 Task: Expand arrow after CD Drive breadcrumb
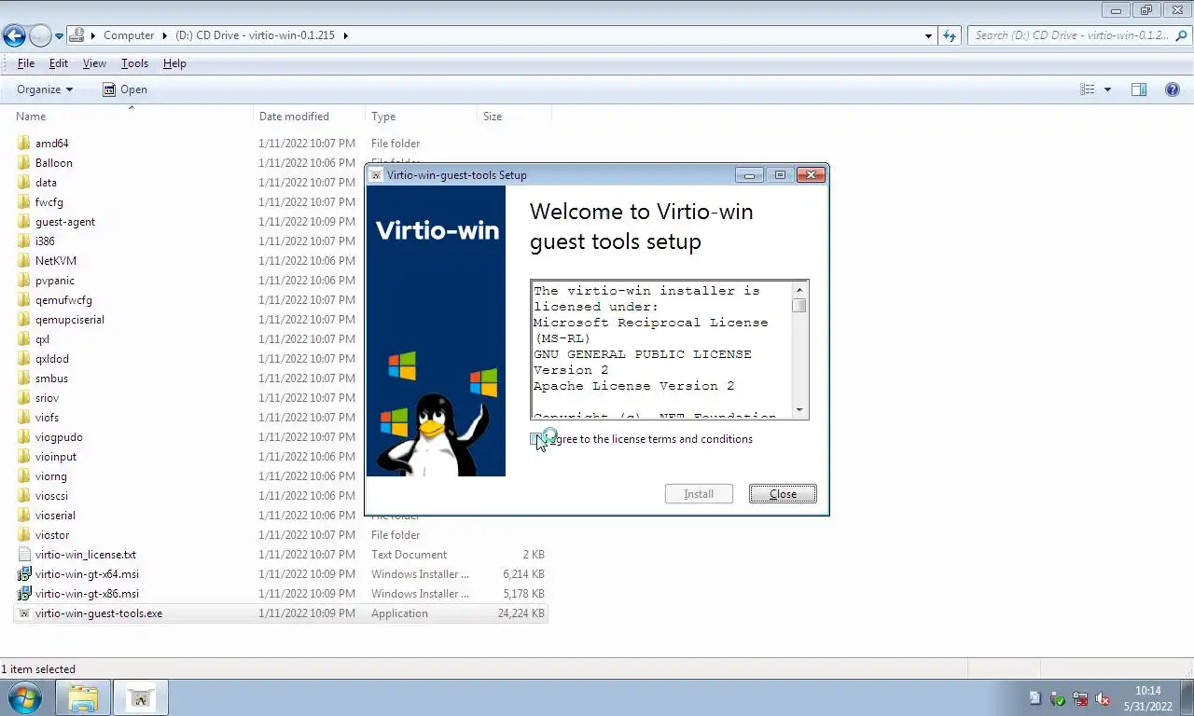(346, 35)
